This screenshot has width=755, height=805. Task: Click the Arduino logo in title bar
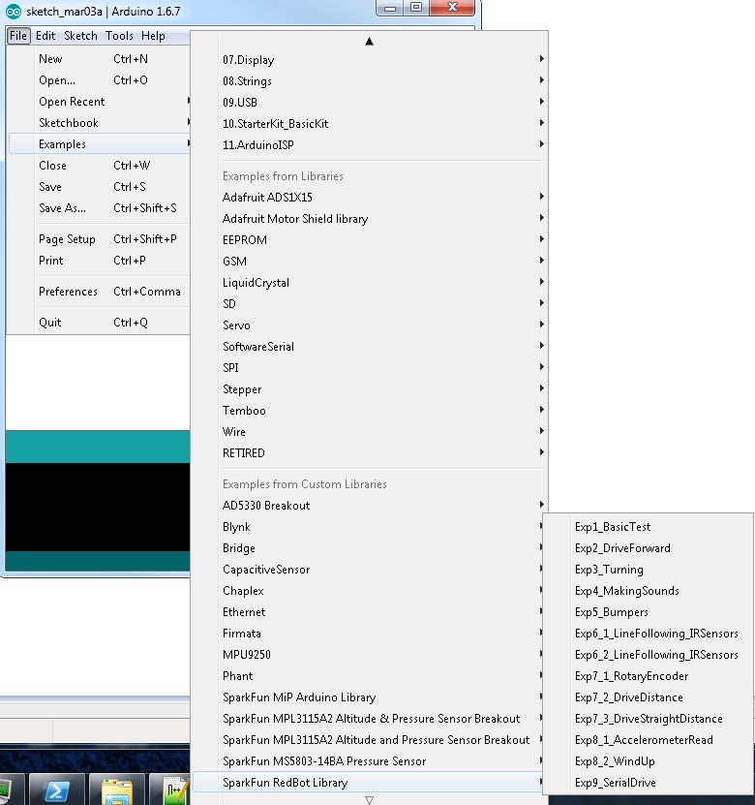13,12
